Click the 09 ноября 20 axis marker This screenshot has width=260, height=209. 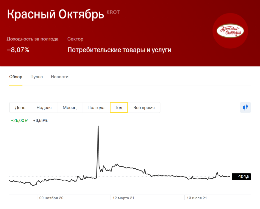click(x=52, y=198)
